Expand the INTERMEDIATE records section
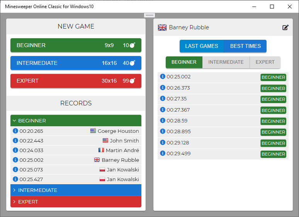This screenshot has height=217, width=299. click(76, 190)
